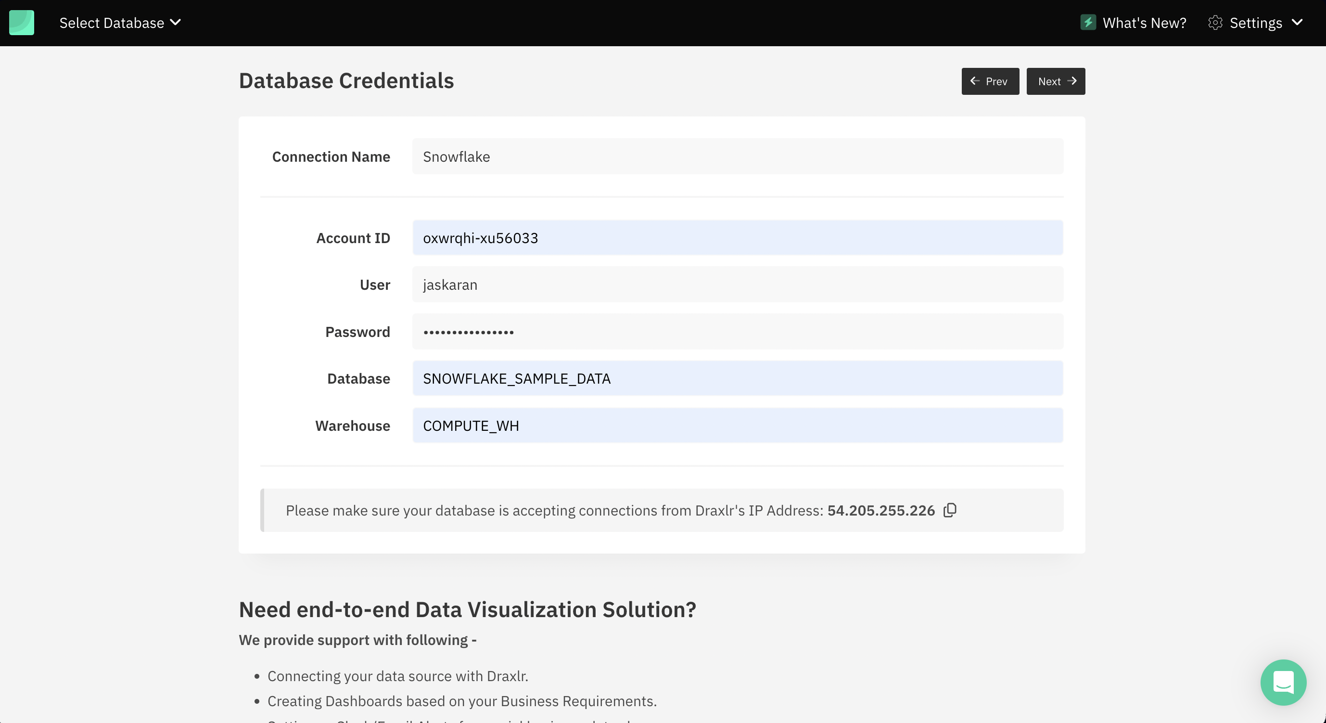The image size is (1326, 723).
Task: Click the Database label
Action: pos(359,378)
